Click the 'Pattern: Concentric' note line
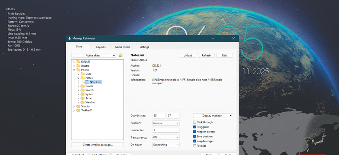This screenshot has height=155, width=339. pos(21,22)
